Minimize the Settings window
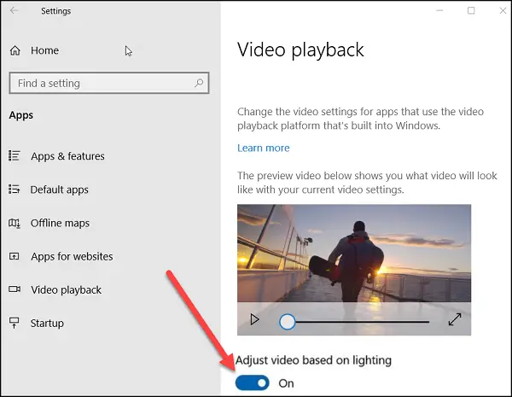The image size is (512, 397). 439,11
